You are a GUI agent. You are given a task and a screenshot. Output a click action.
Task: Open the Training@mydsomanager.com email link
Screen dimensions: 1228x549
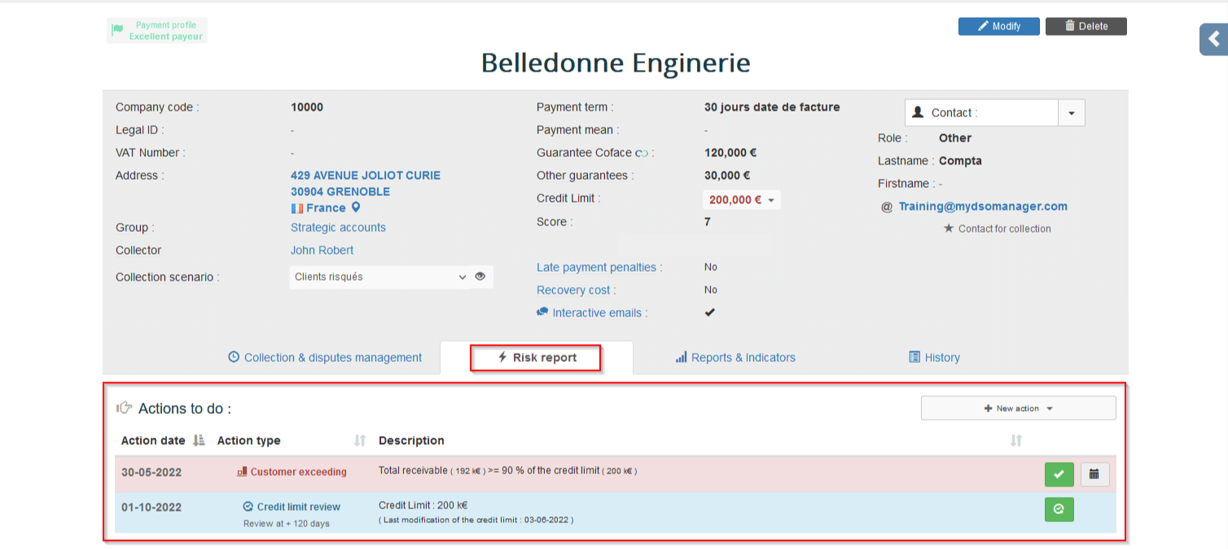[x=982, y=207]
